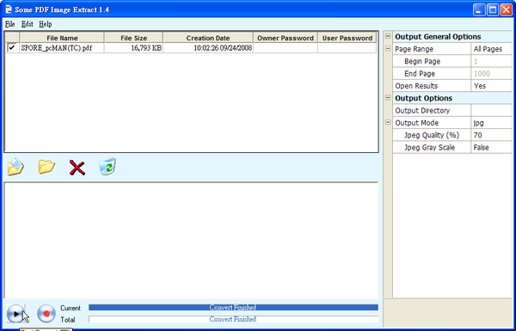516x331 pixels.
Task: Click the 16,793 KB file size cell
Action: [133, 48]
